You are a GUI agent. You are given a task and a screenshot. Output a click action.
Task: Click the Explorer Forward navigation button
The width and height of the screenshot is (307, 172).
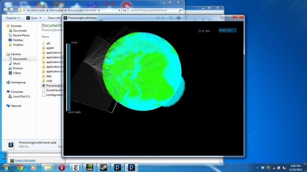point(12,10)
